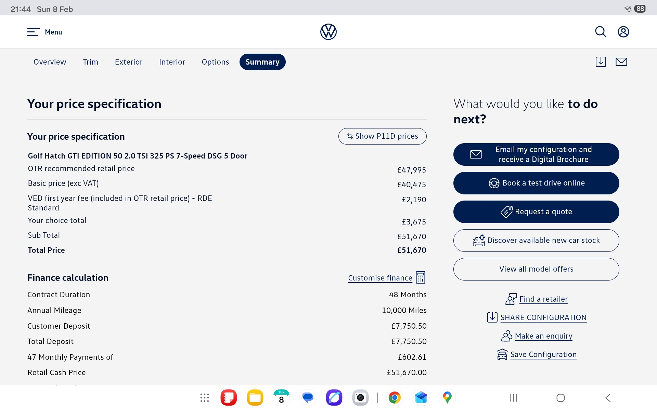Open Chrome from the taskbar
The height and width of the screenshot is (410, 657).
click(394, 398)
